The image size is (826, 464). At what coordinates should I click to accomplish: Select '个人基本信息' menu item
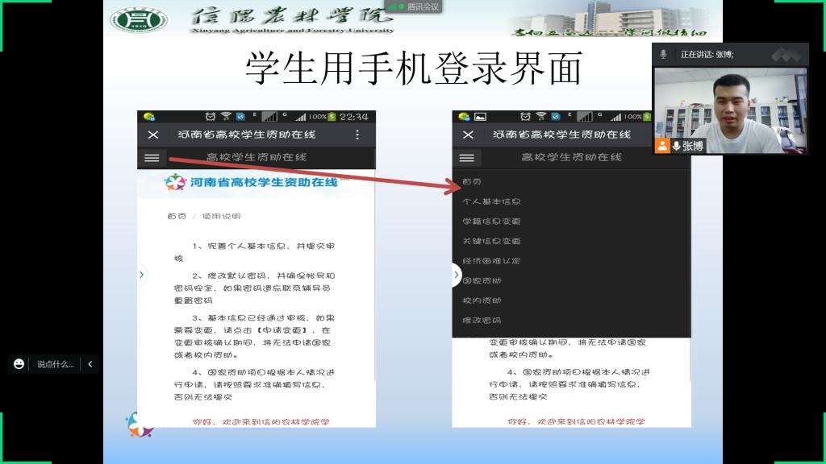[491, 201]
